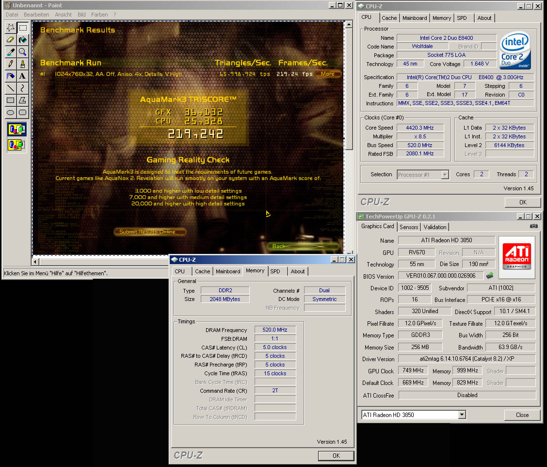Click the Core Speed 4420.3 MHz value
The height and width of the screenshot is (467, 547).
(420, 128)
